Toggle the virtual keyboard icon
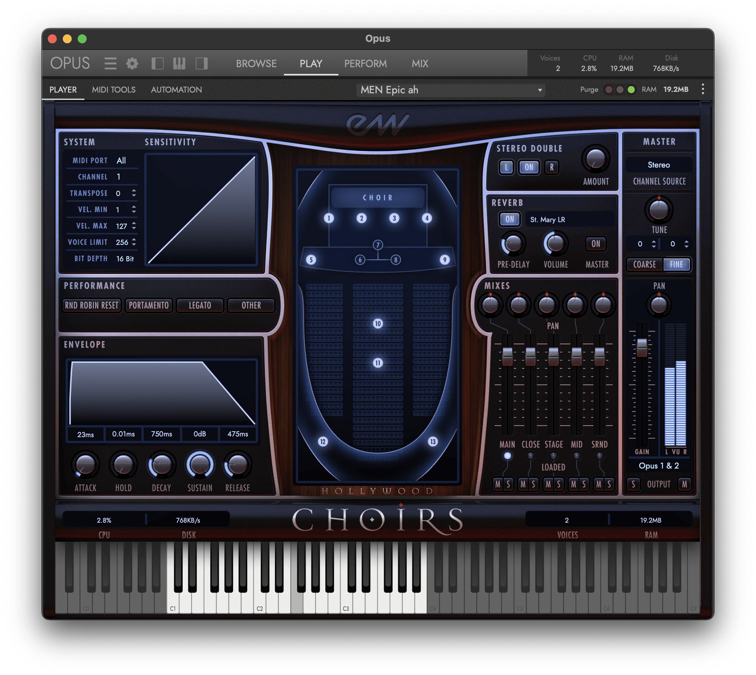756x675 pixels. click(179, 63)
